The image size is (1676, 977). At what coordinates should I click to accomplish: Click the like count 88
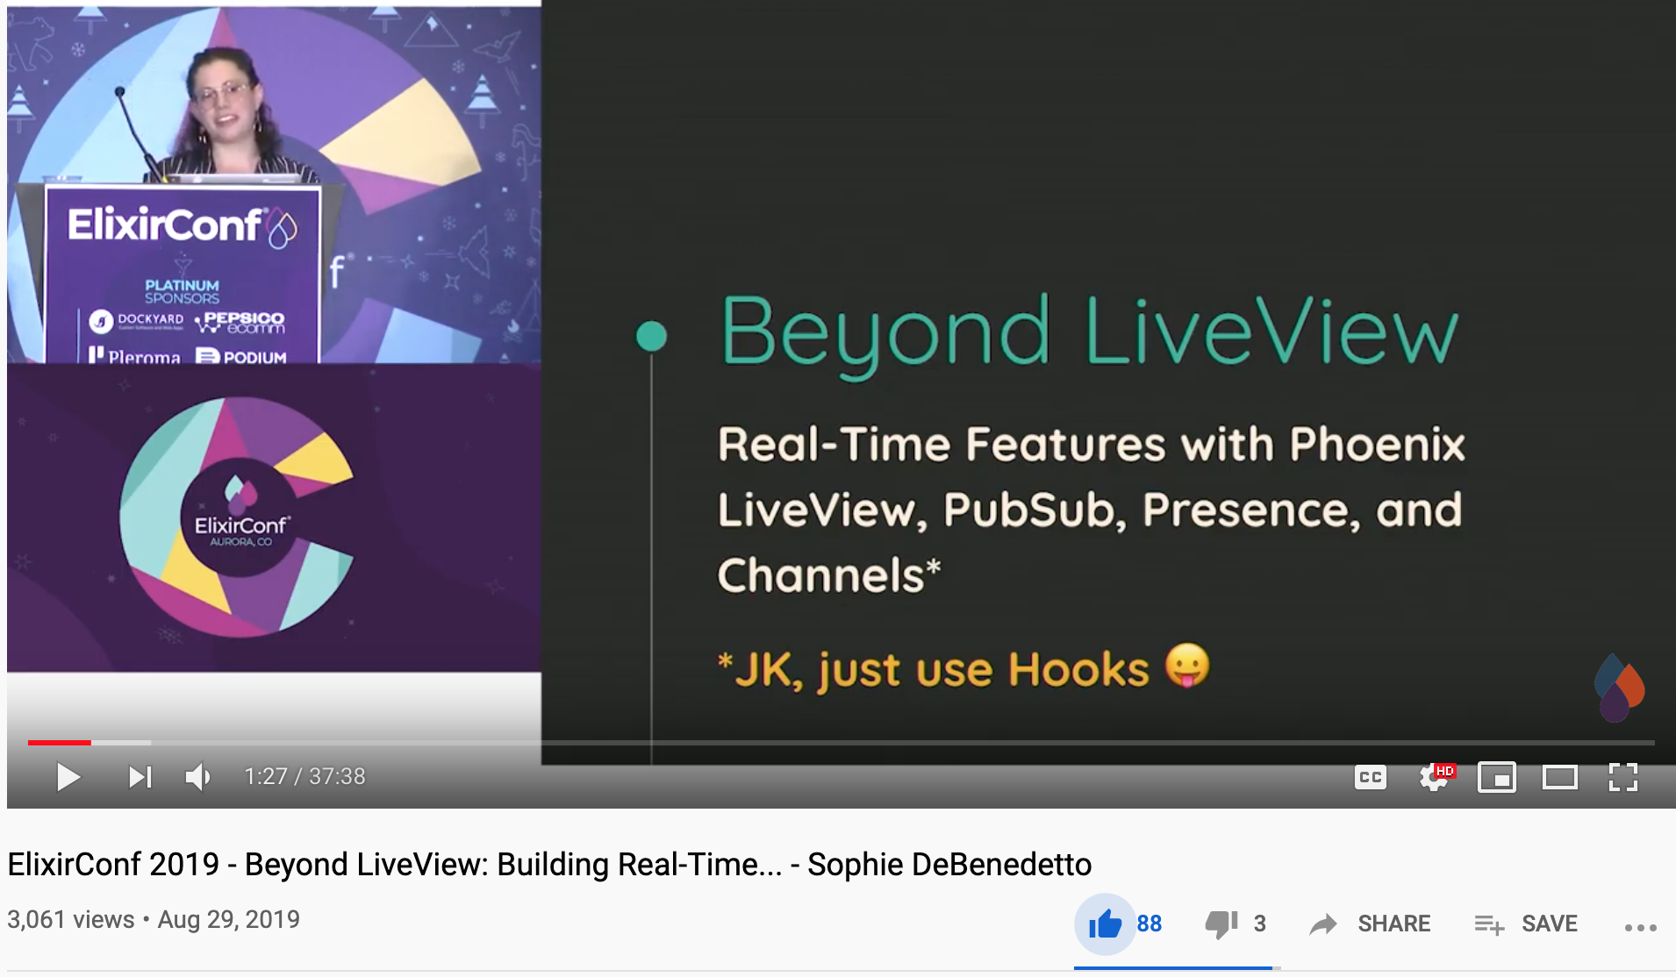point(1150,924)
